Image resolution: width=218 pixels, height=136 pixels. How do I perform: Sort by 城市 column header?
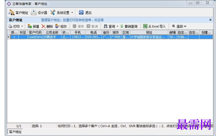(x=116, y=32)
